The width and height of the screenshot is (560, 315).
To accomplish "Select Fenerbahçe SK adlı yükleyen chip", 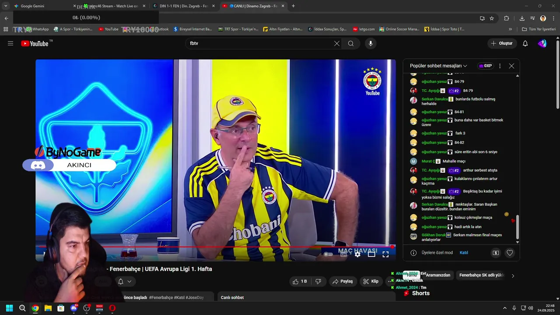I will pos(482,275).
